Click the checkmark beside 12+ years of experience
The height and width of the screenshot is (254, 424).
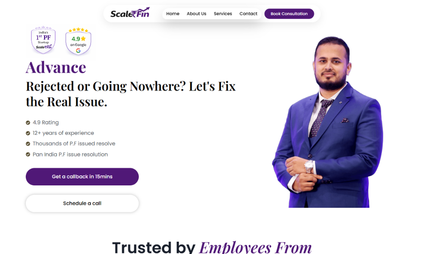(28, 133)
